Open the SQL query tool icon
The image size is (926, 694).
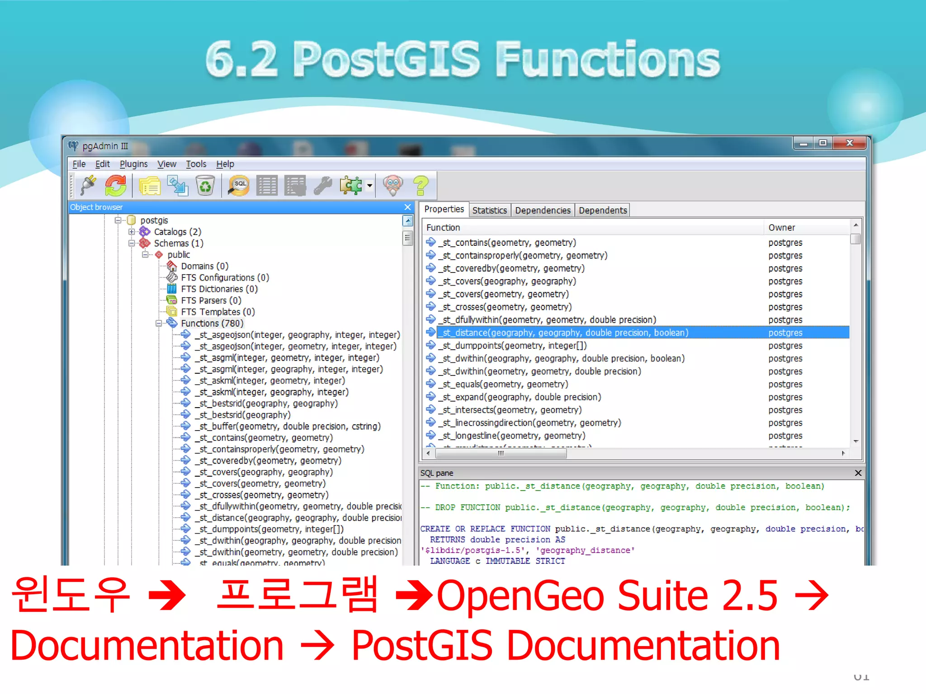coord(239,186)
